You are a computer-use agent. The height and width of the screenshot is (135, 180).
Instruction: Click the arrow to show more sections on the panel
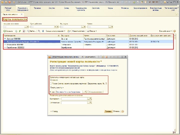pos(178,8)
